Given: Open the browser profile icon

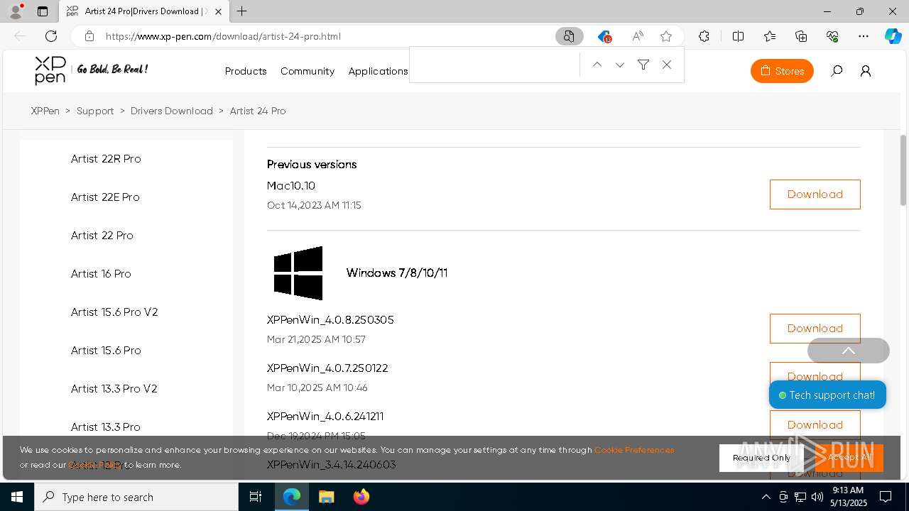Looking at the screenshot, I should pos(15,11).
